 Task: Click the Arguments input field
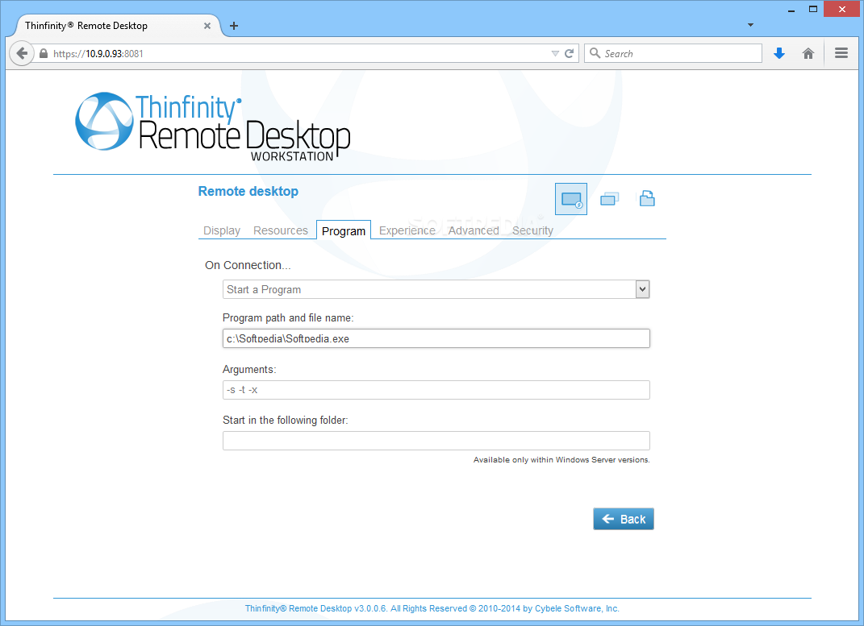(x=436, y=390)
